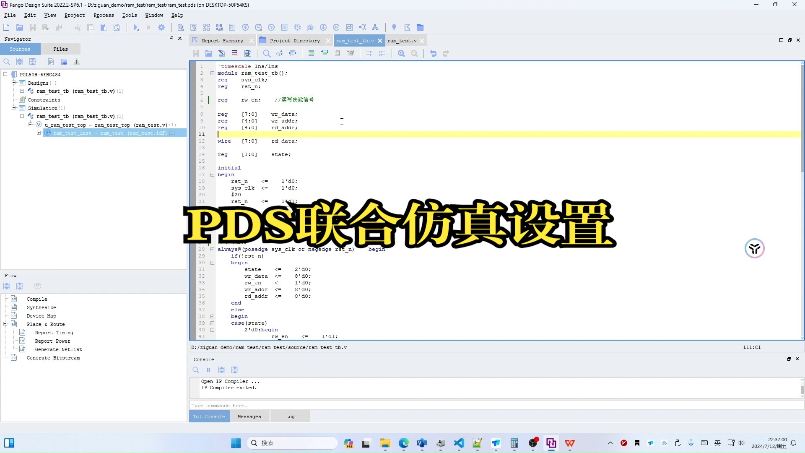Click the Report Timing button

pyautogui.click(x=54, y=333)
